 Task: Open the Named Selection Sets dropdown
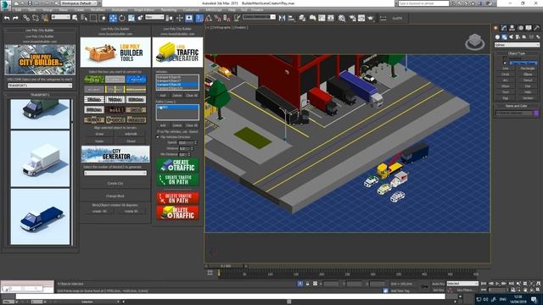(259, 17)
